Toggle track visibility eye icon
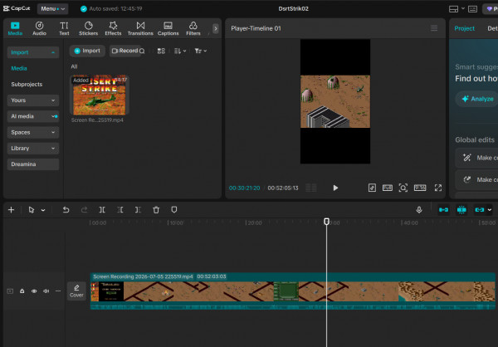 tap(34, 291)
